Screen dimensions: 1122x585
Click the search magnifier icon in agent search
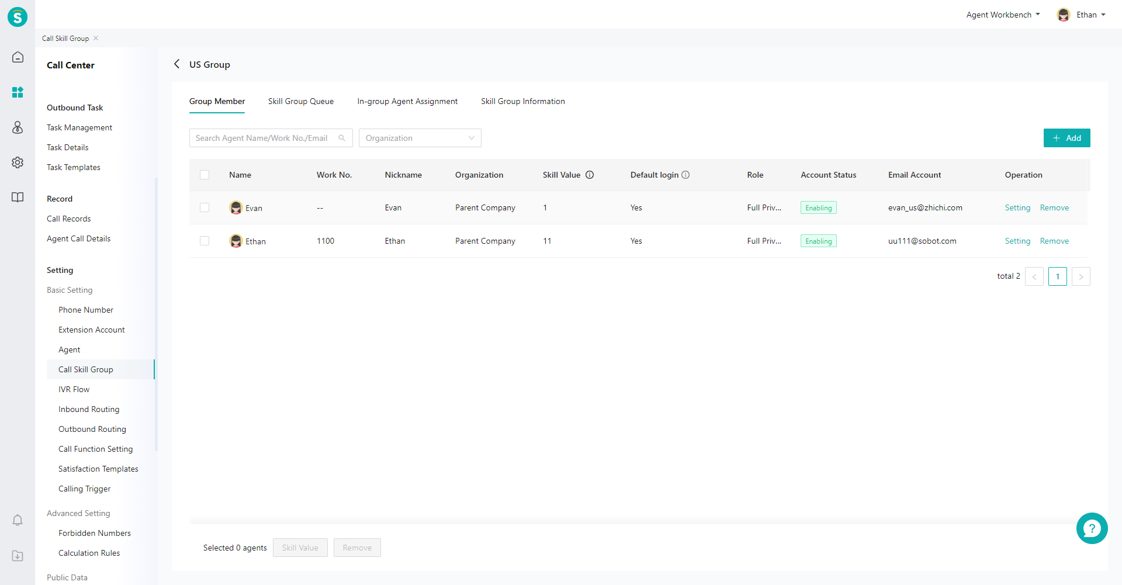click(x=342, y=138)
